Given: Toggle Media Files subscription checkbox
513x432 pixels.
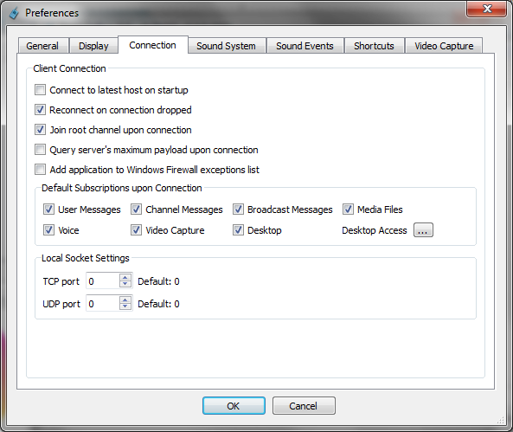Looking at the screenshot, I should tap(348, 210).
